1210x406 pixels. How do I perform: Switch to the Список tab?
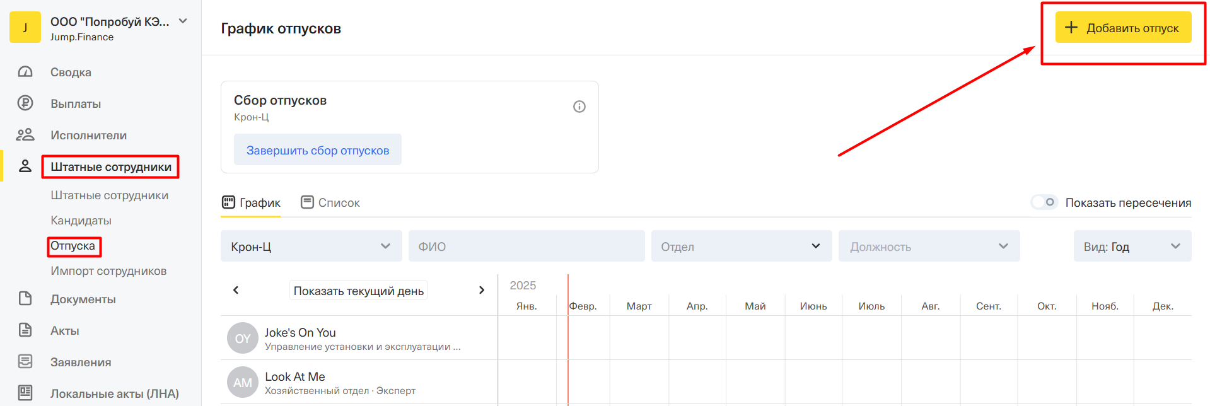pos(330,203)
